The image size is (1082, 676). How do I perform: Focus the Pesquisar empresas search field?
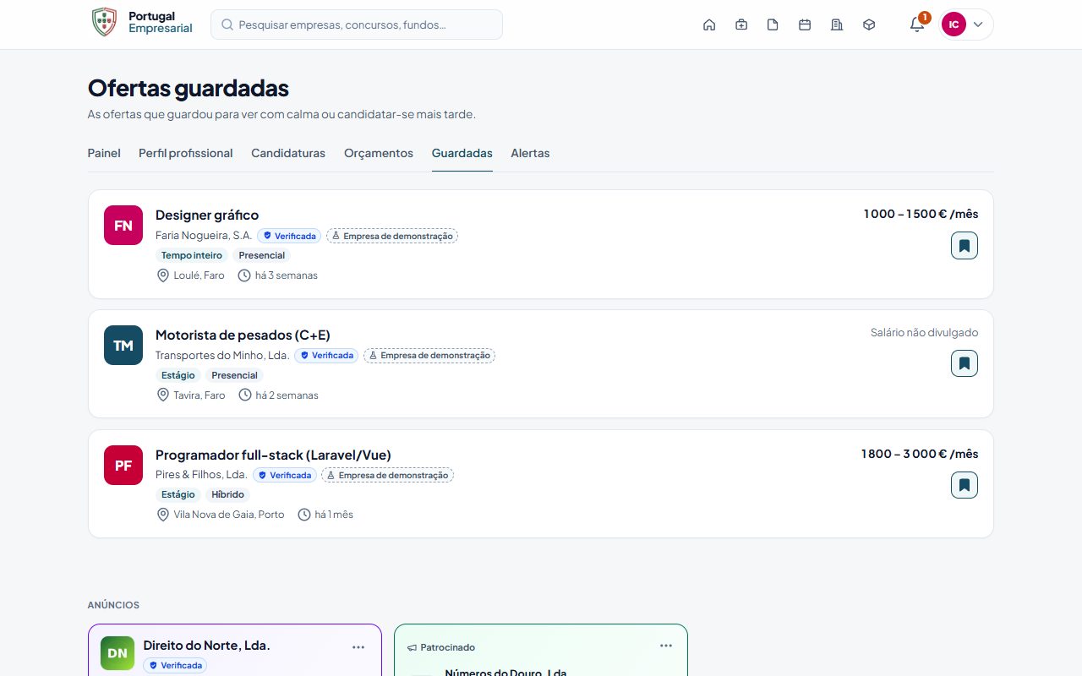357,25
